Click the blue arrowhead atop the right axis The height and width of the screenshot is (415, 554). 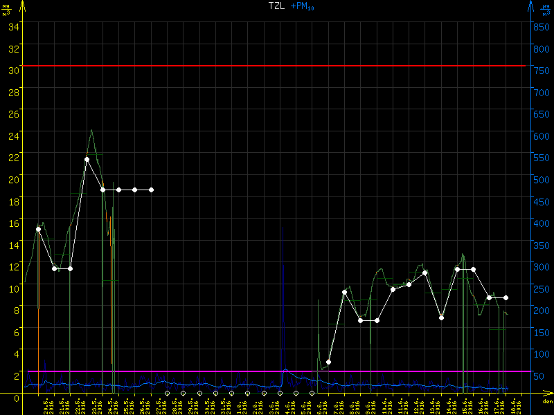531,6
